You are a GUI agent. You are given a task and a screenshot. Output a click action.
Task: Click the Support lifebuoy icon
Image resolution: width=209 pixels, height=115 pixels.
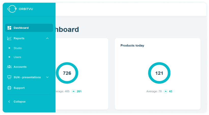coord(9,88)
